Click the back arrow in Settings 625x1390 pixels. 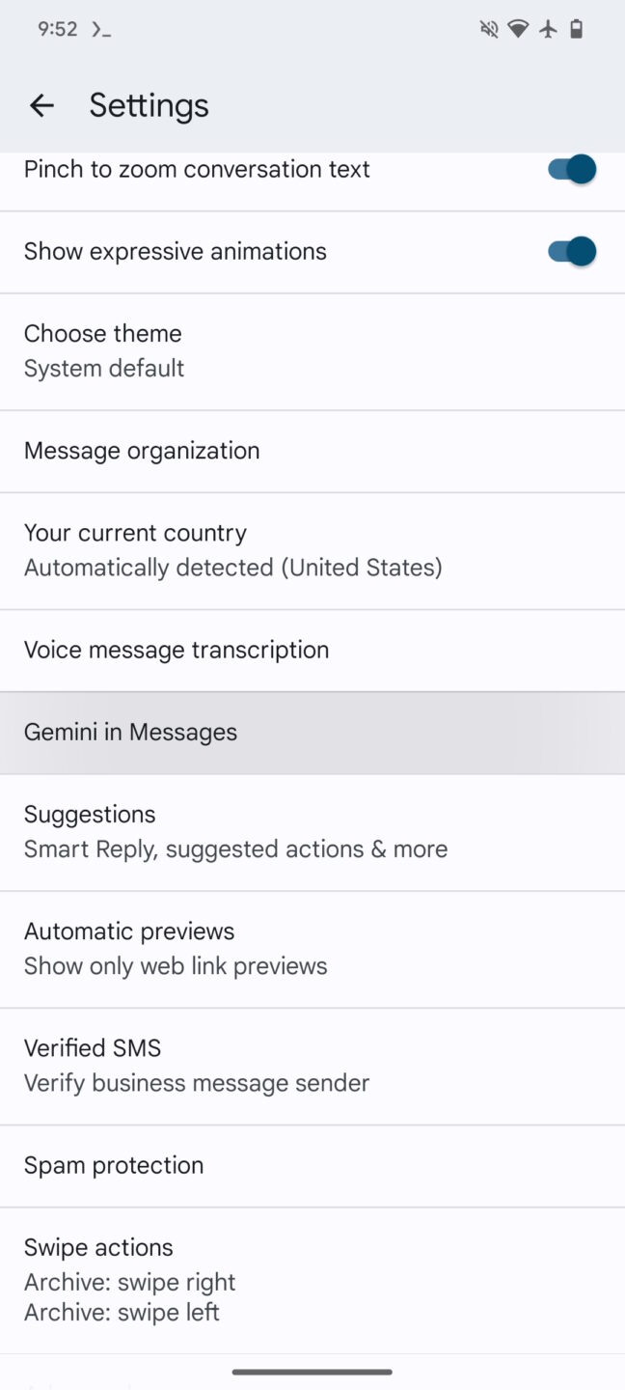pos(41,104)
